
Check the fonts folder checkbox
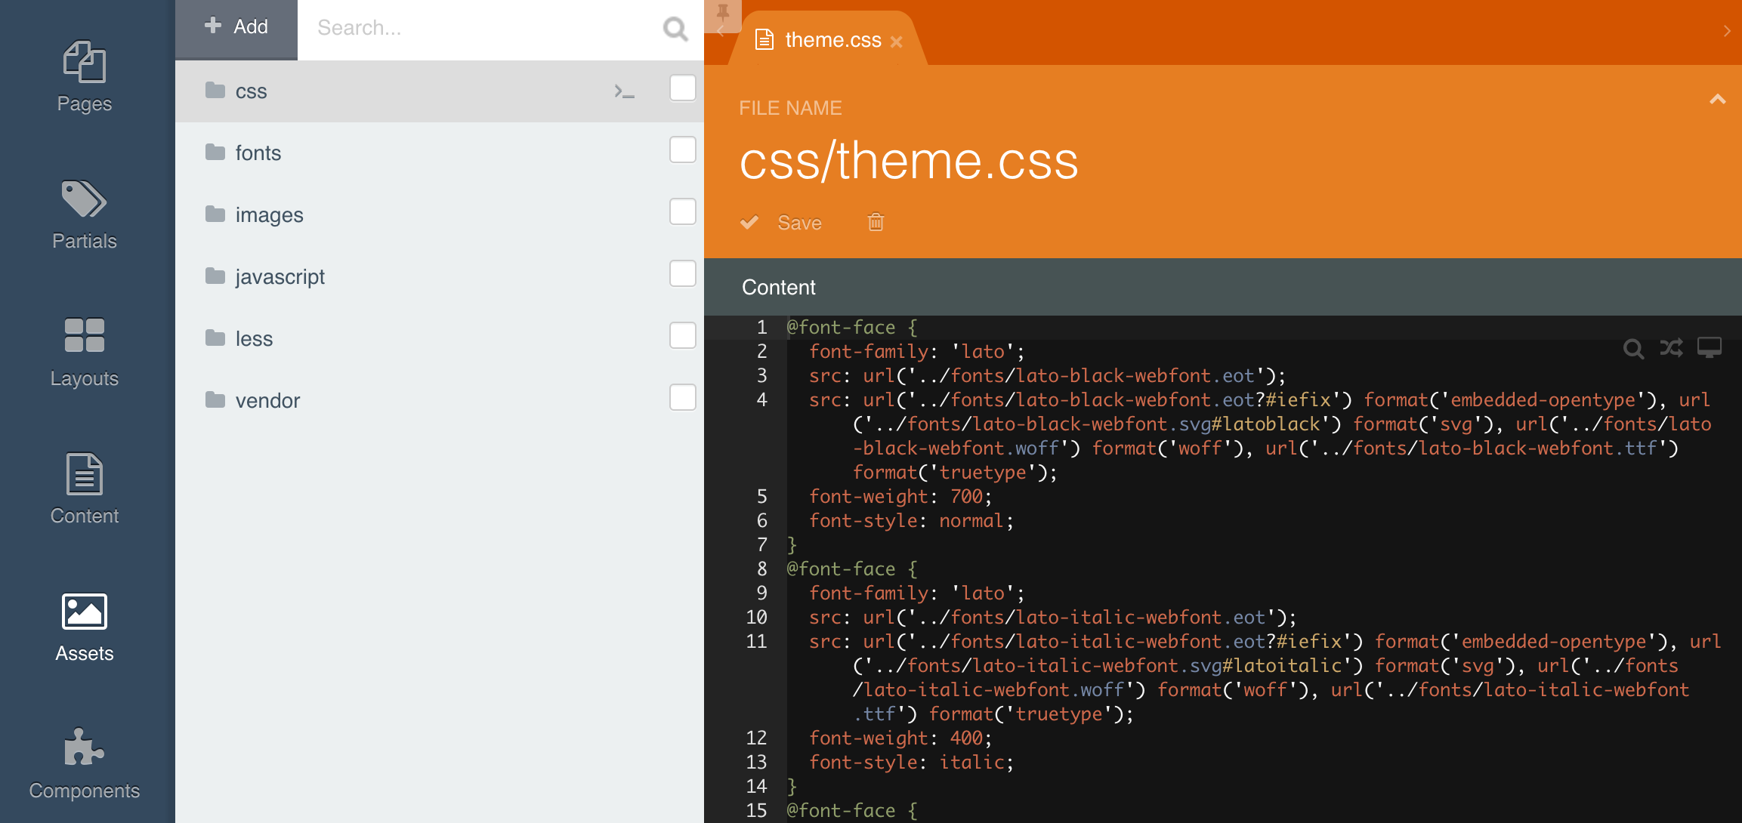(682, 150)
